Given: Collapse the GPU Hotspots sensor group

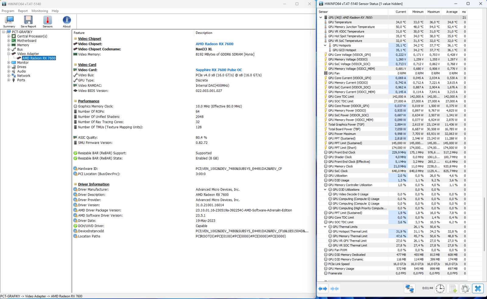Looking at the screenshot, I should click(325, 46).
